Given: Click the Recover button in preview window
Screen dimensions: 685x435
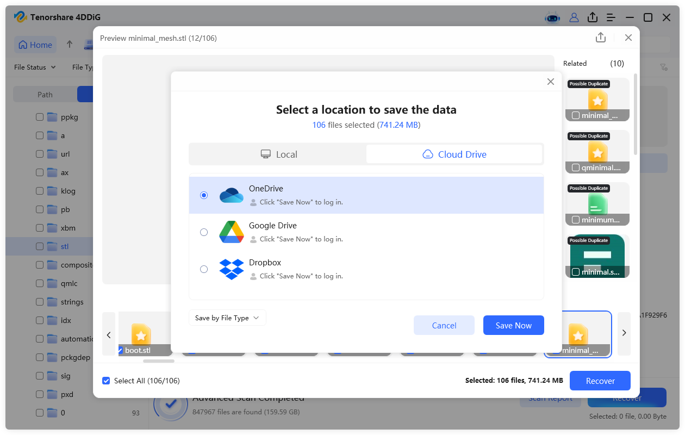Looking at the screenshot, I should (600, 381).
